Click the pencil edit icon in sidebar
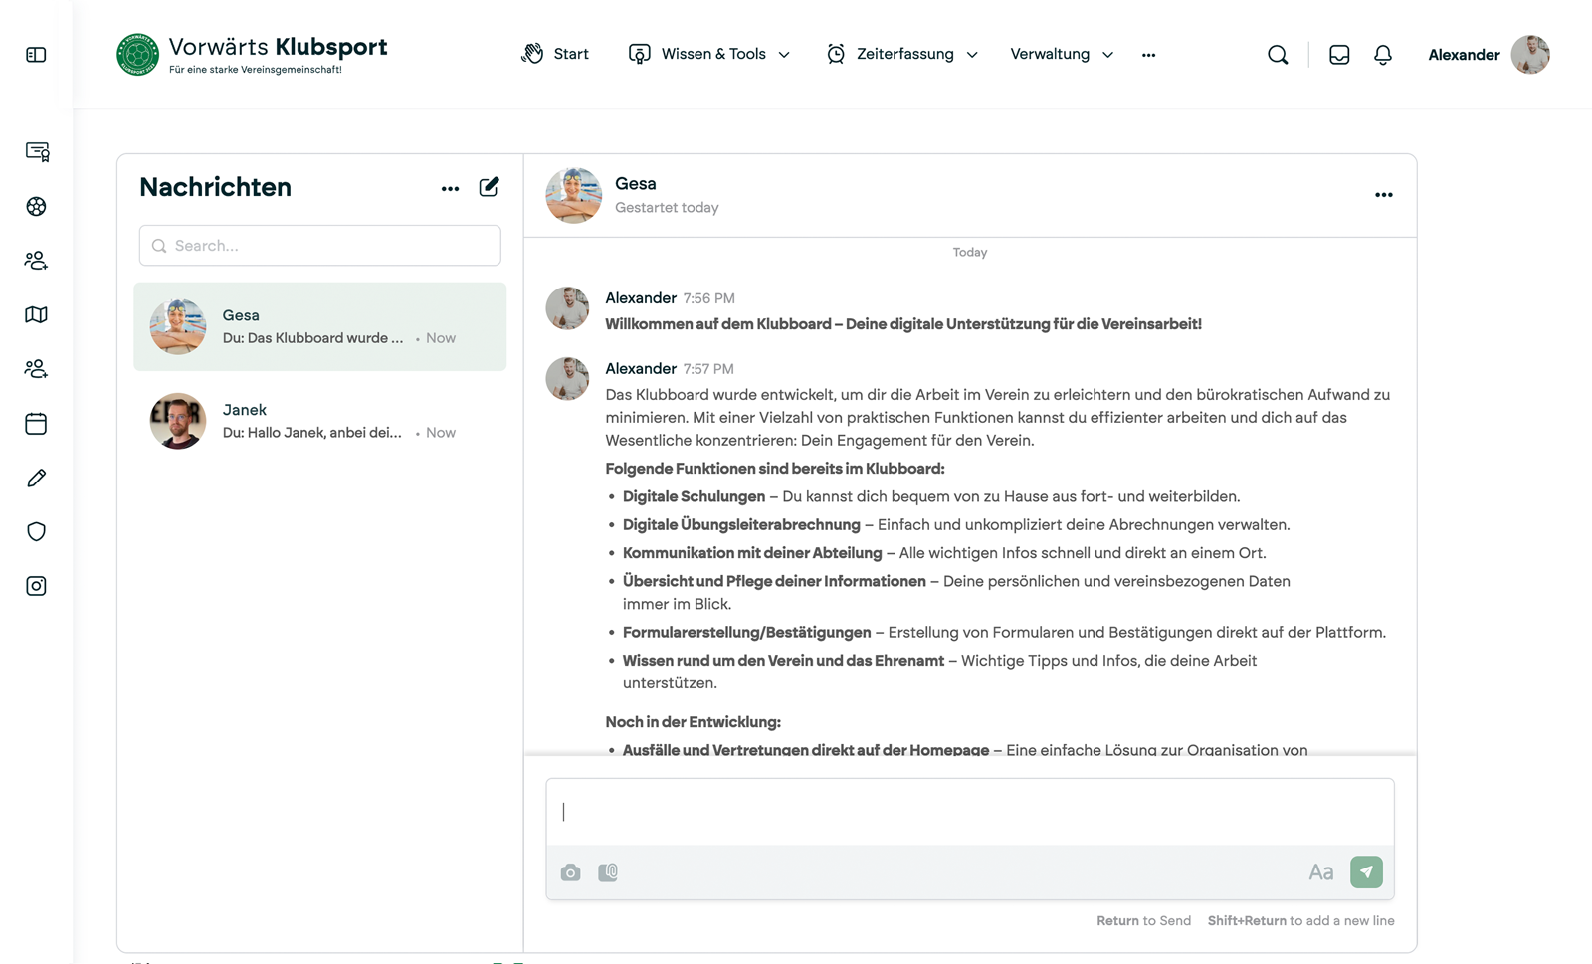 [36, 479]
